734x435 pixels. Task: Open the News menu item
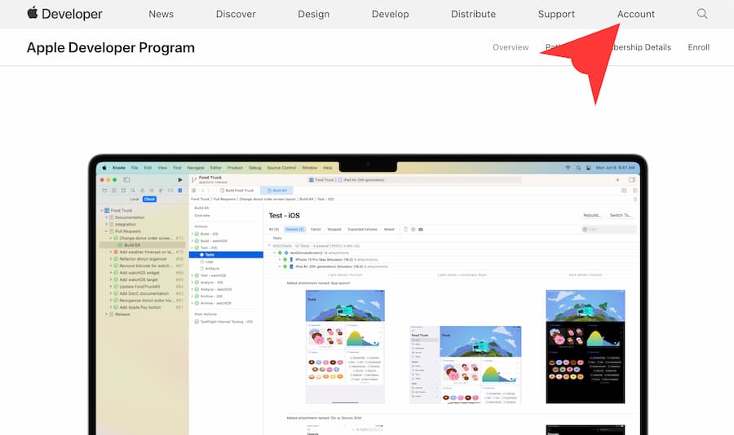tap(161, 14)
